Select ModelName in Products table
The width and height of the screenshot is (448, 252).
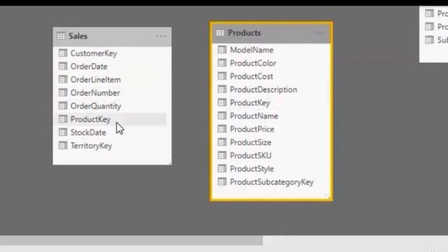[252, 50]
